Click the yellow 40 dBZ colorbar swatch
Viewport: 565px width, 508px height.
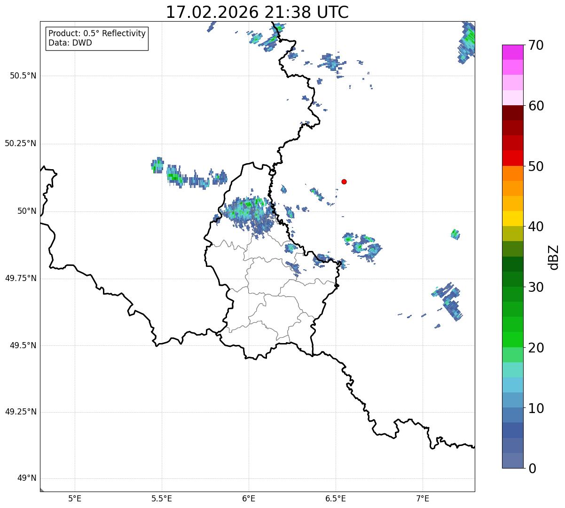tap(512, 219)
